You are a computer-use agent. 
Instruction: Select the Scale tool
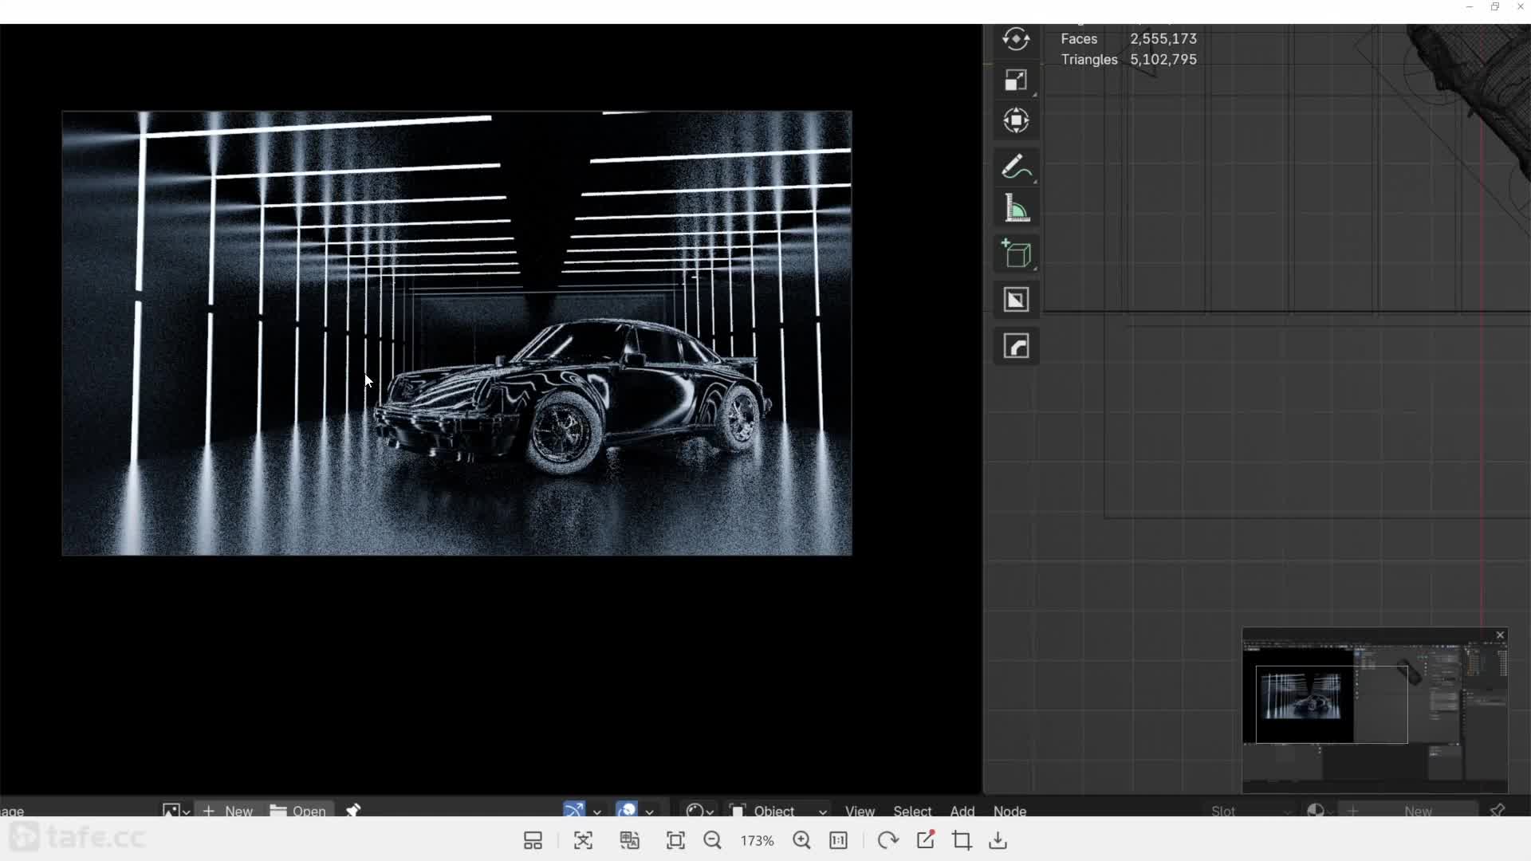[1016, 81]
